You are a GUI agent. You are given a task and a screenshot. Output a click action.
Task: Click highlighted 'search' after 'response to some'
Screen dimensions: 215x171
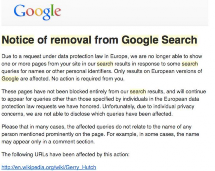point(190,64)
